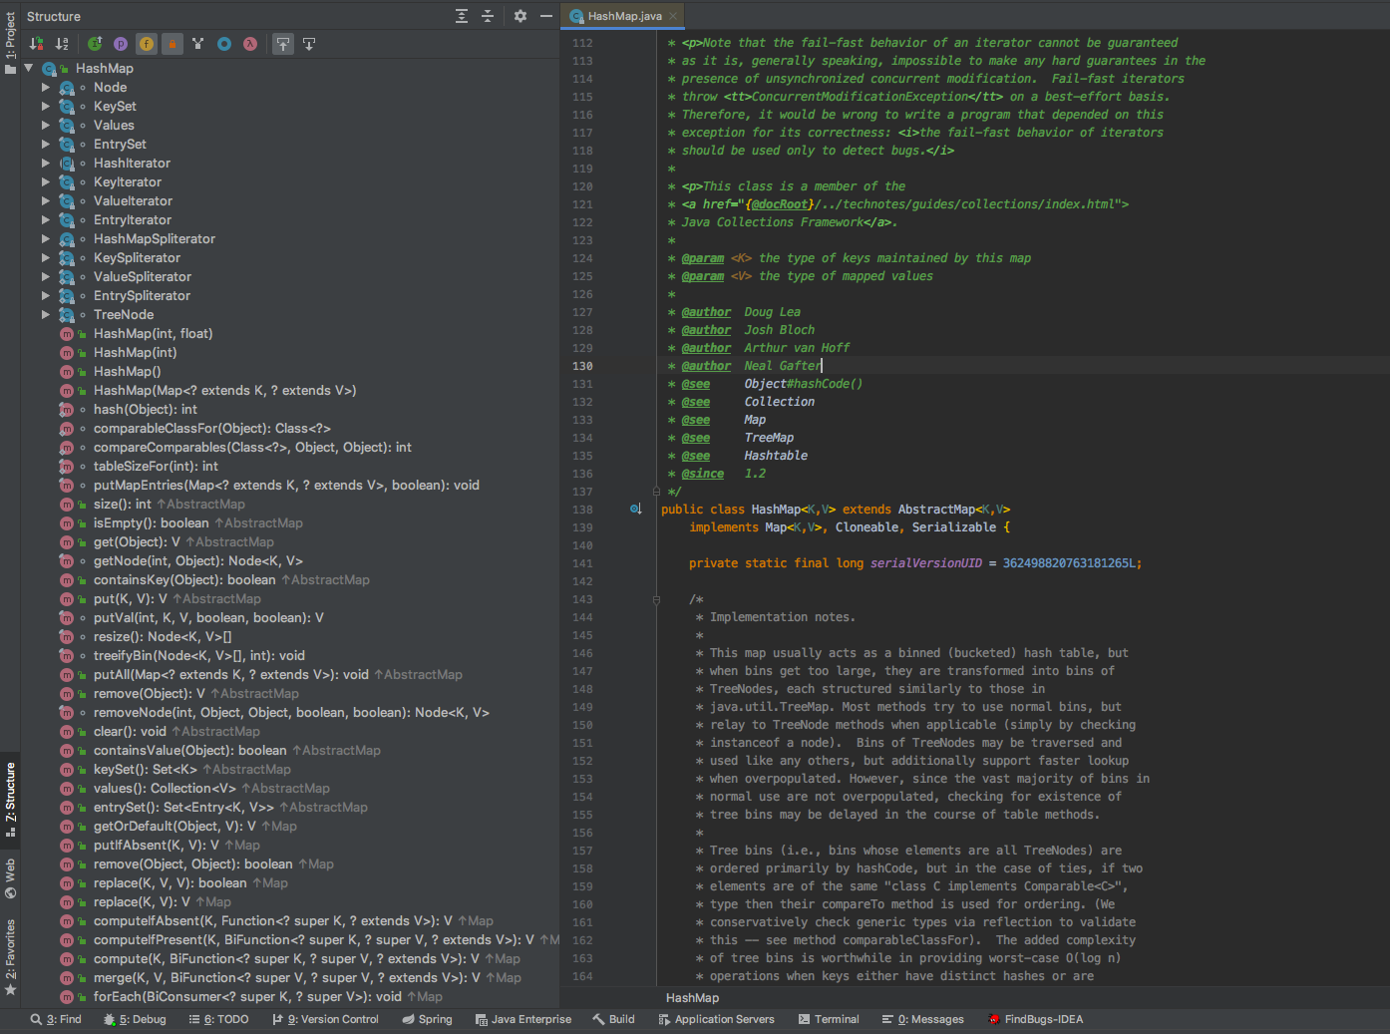The width and height of the screenshot is (1390, 1034).
Task: Expand all nodes in the Structure panel
Action: 461,16
